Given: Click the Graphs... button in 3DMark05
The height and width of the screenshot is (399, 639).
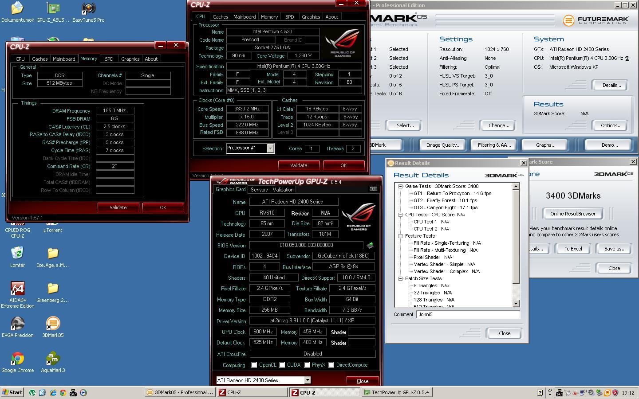Looking at the screenshot, I should click(545, 145).
